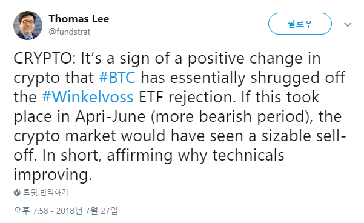The width and height of the screenshot is (364, 223).
Task: Open the #Winkelvoss hashtag
Action: point(88,97)
